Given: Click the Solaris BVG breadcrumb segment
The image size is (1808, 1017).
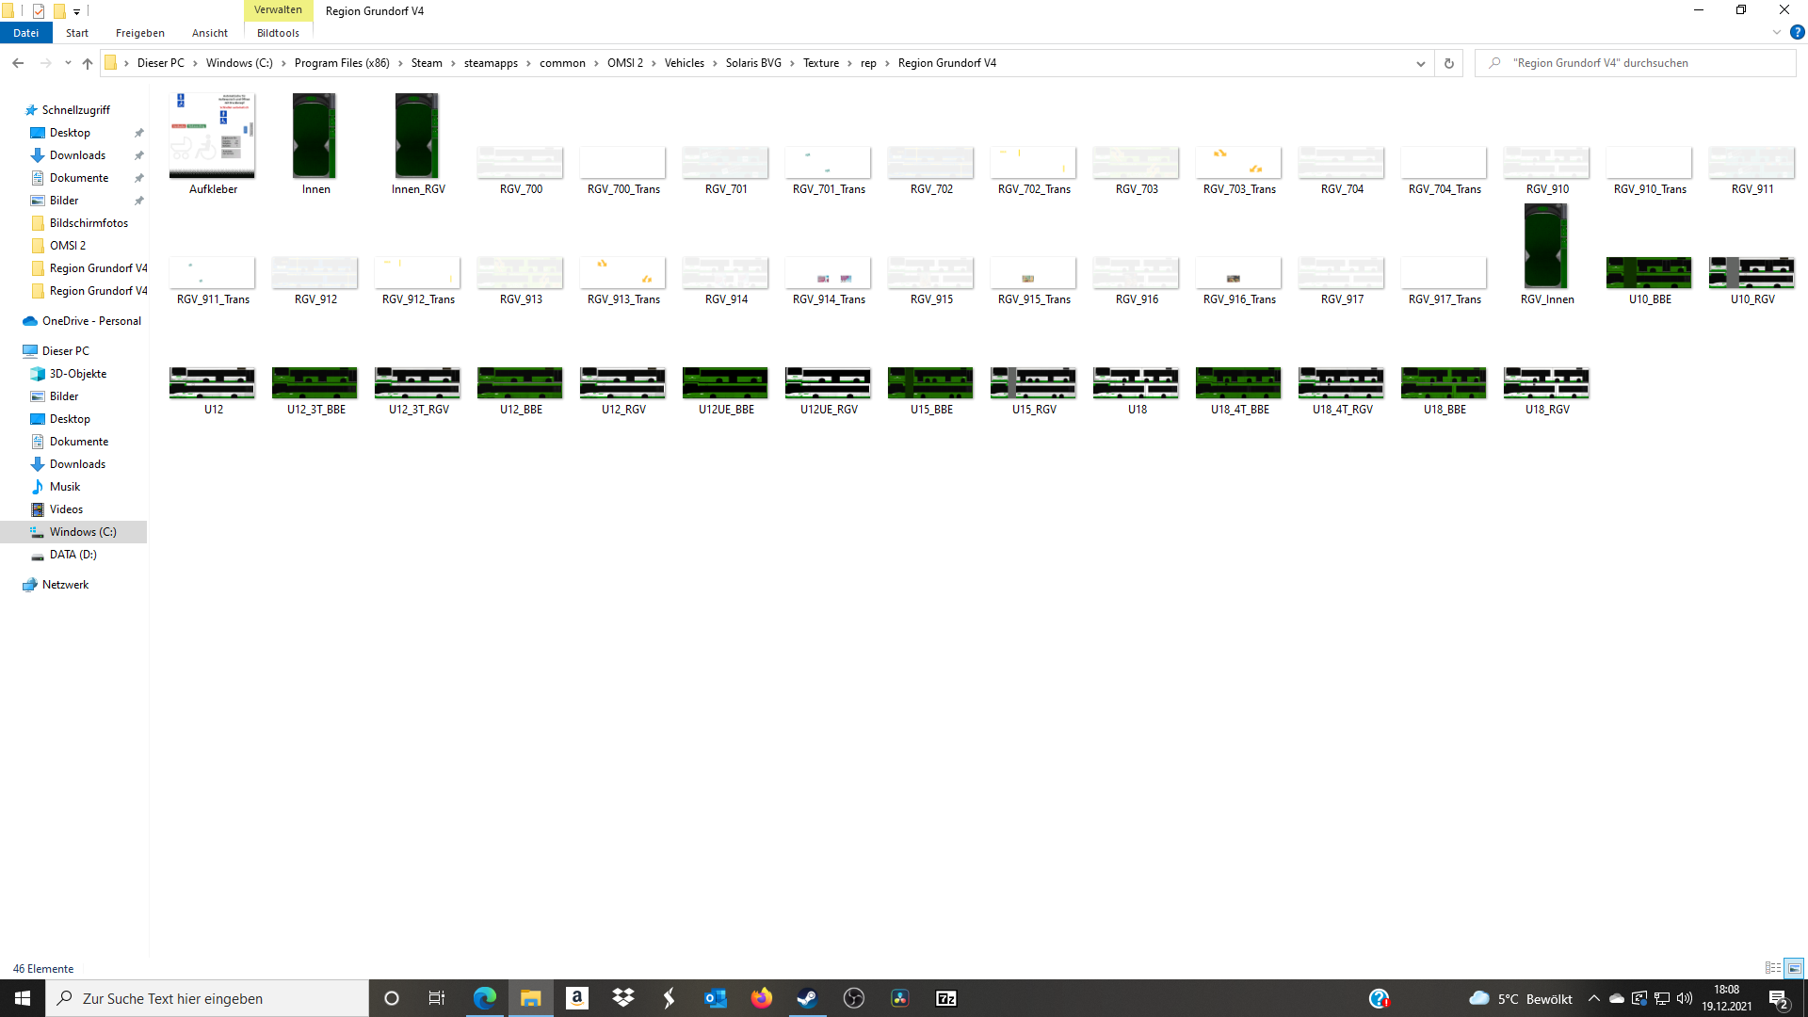Looking at the screenshot, I should click(752, 63).
